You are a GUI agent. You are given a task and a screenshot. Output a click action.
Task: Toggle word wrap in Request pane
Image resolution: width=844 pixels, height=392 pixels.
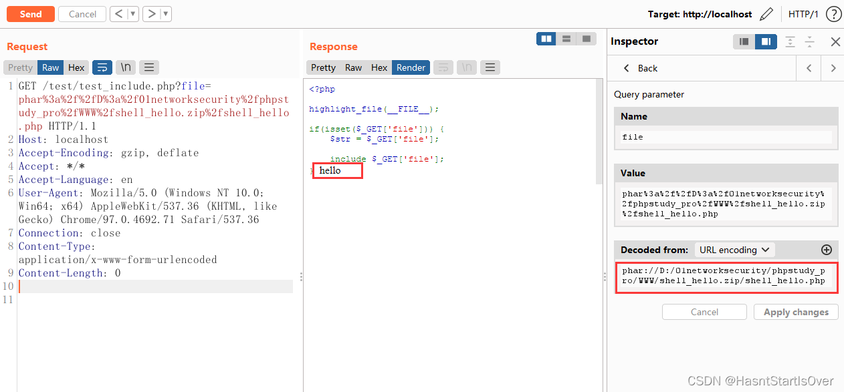click(102, 67)
